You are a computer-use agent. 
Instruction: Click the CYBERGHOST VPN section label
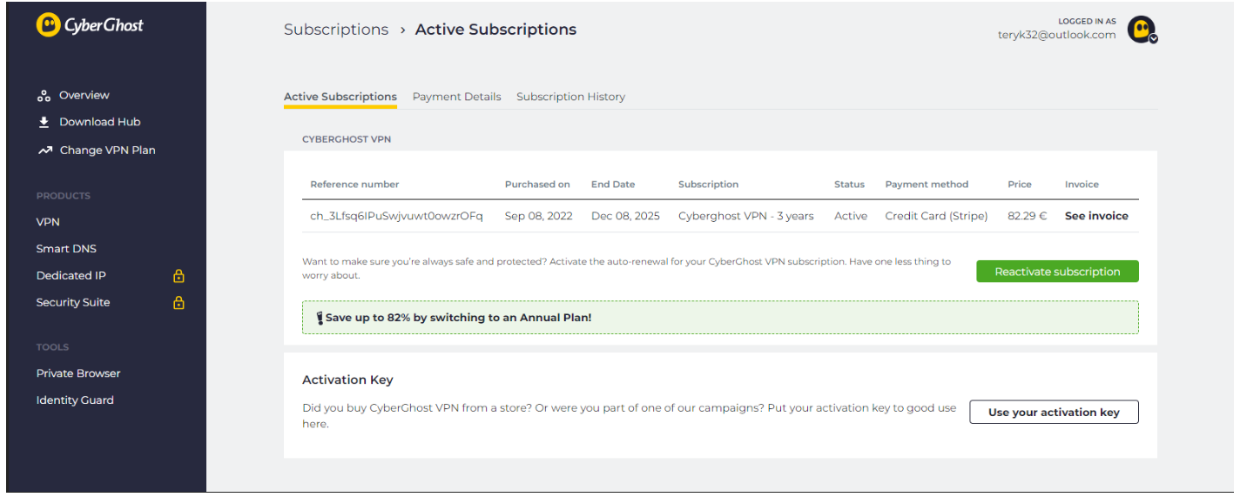[x=347, y=139]
